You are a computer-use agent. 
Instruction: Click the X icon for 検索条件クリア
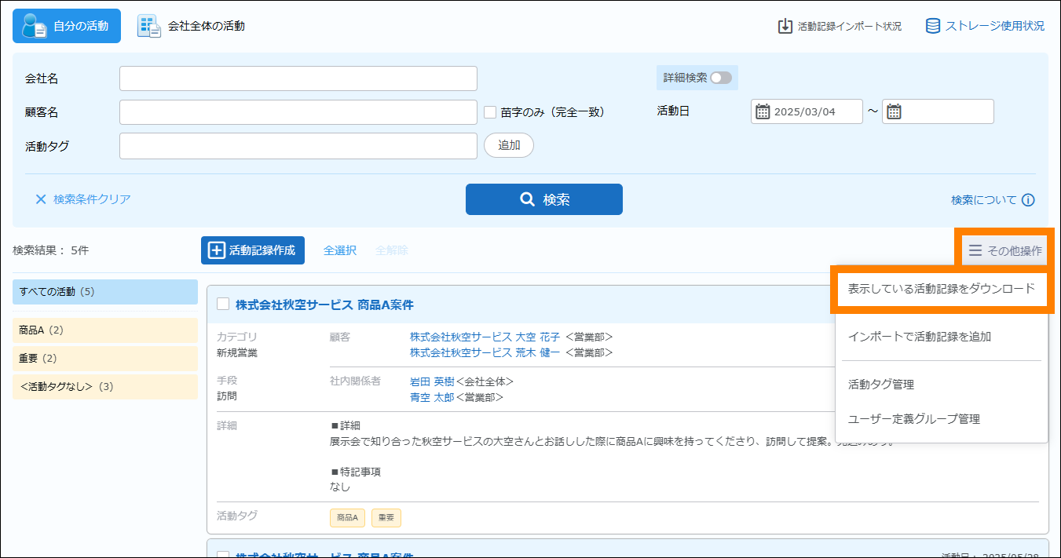41,199
